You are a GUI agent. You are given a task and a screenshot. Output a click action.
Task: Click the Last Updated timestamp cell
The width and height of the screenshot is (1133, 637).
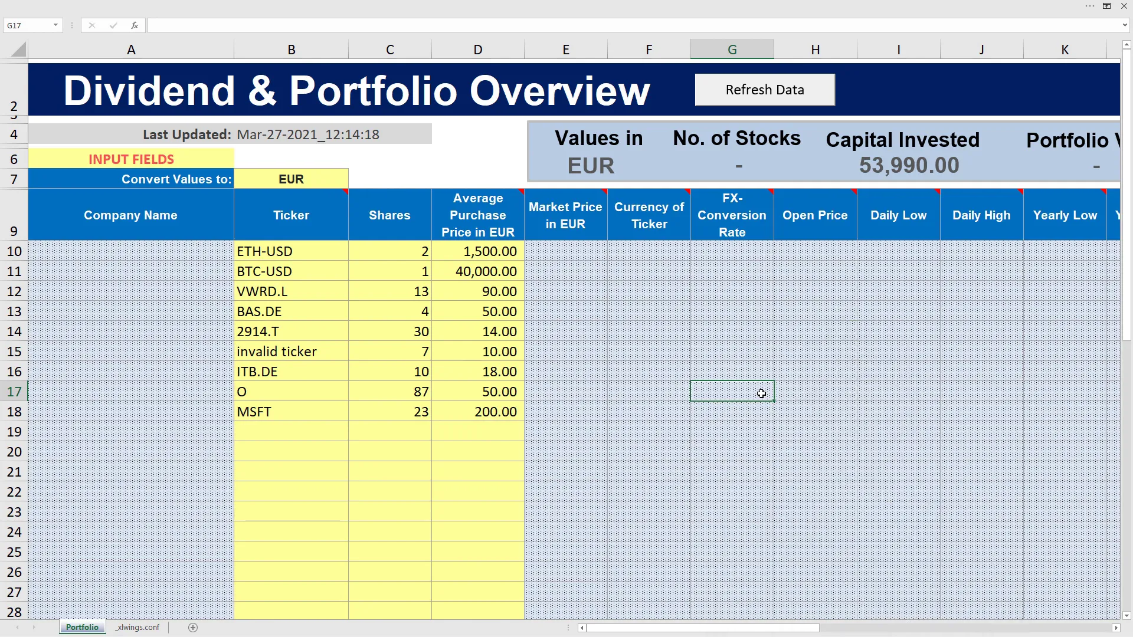pyautogui.click(x=307, y=134)
